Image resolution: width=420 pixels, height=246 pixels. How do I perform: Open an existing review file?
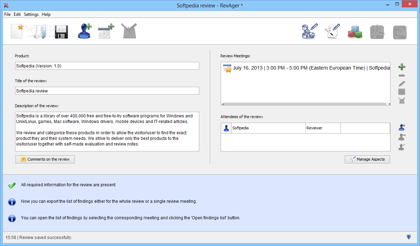(40, 32)
